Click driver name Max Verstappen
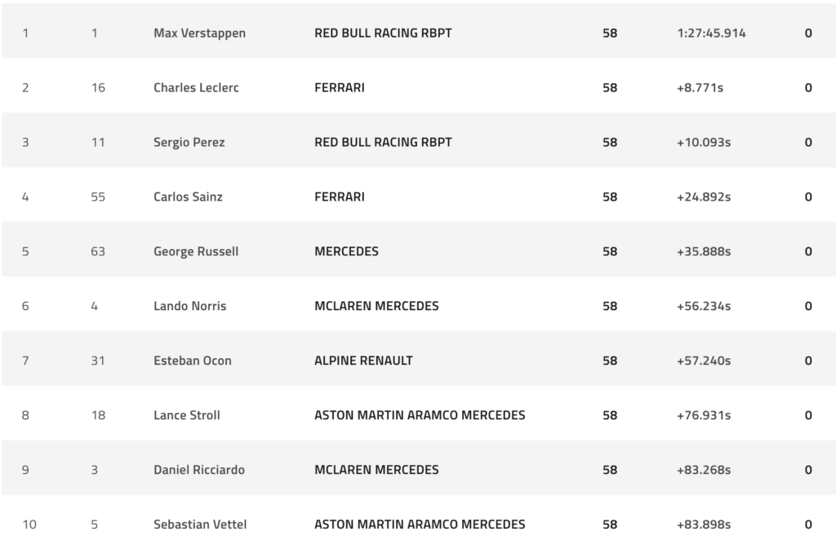Screen dimensions: 836x545 click(199, 33)
